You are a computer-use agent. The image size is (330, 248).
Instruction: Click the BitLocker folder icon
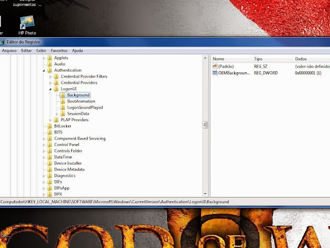(49, 126)
